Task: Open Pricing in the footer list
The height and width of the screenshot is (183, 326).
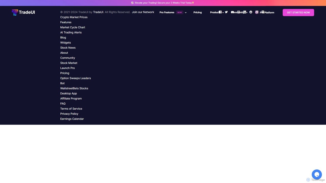Action: [65, 73]
